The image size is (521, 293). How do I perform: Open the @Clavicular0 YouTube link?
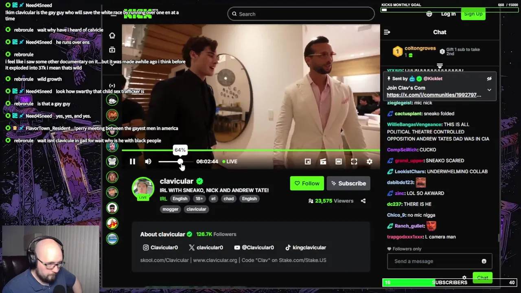254,247
